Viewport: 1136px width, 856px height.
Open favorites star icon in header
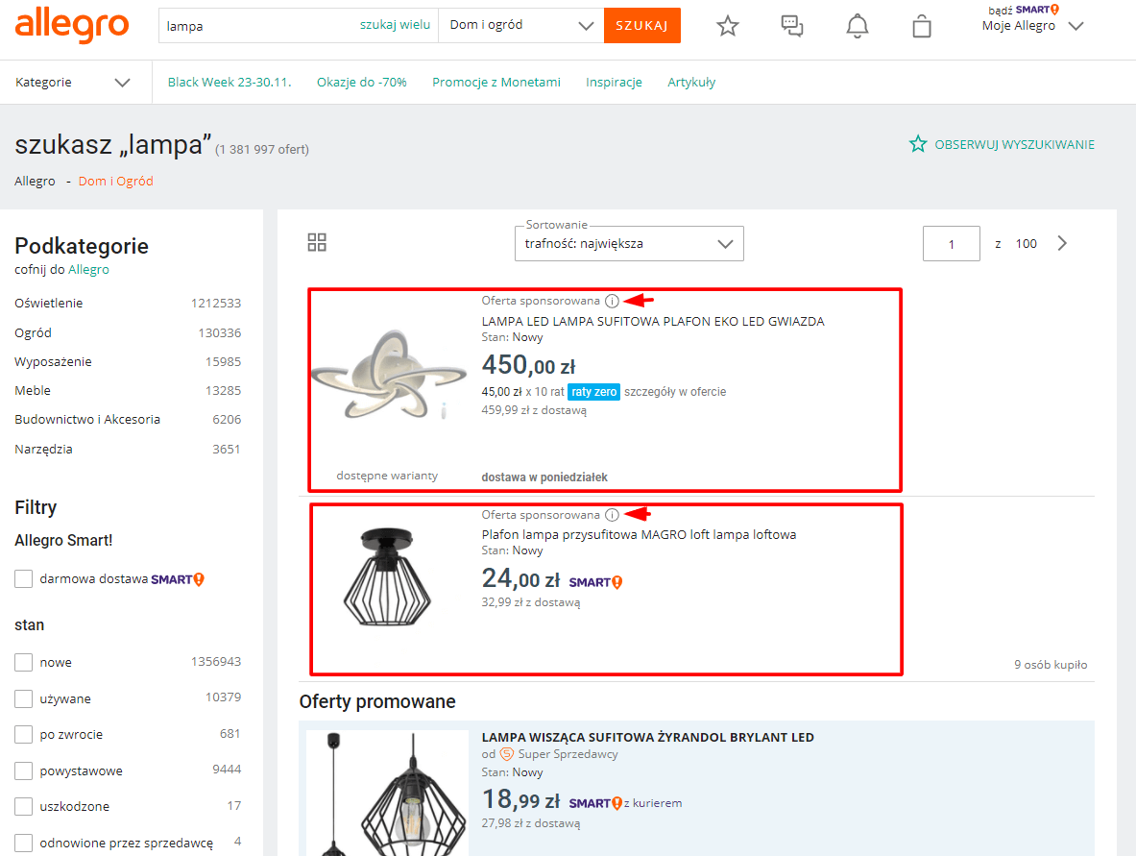click(x=728, y=26)
